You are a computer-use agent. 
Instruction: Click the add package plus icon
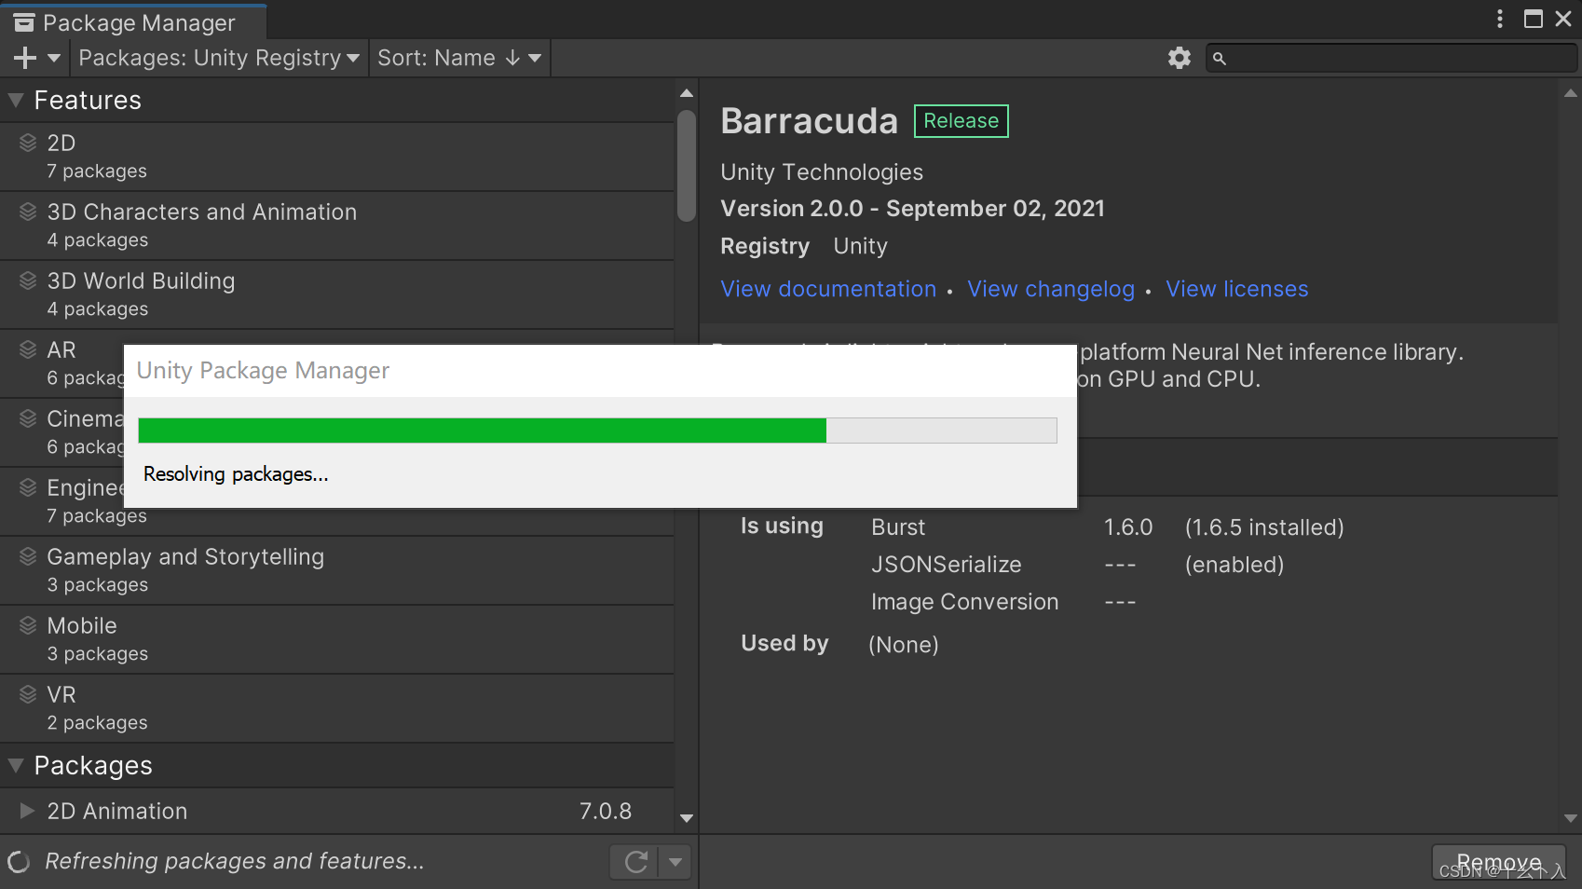(25, 58)
